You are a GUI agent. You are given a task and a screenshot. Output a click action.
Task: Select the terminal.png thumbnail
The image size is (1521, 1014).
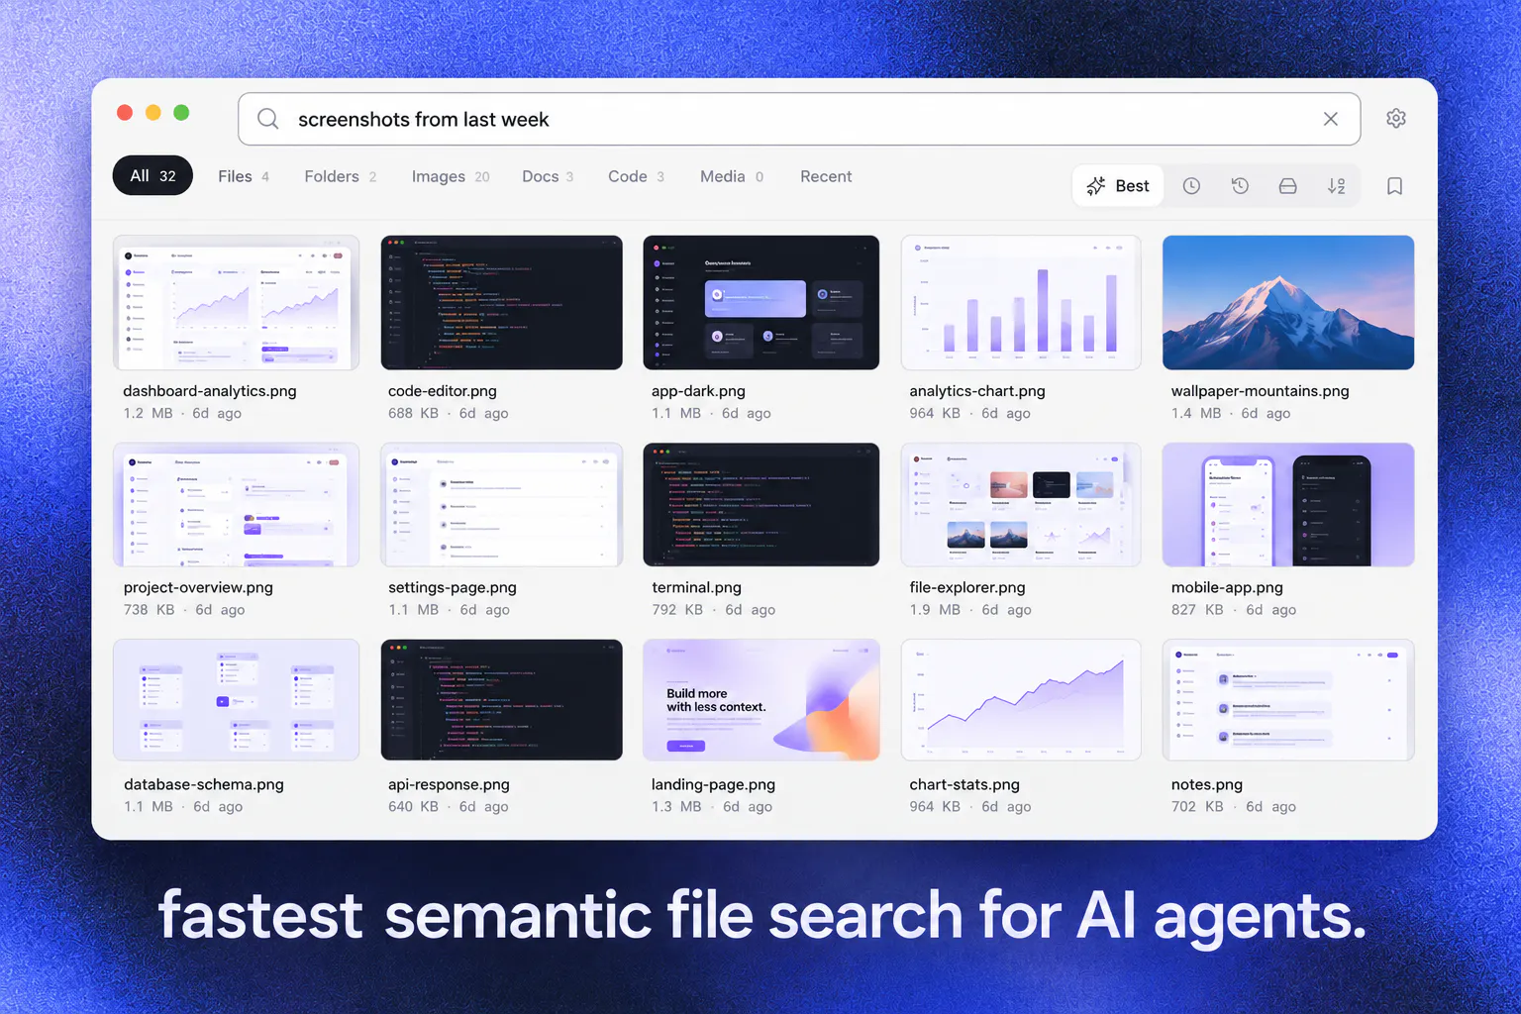(760, 504)
